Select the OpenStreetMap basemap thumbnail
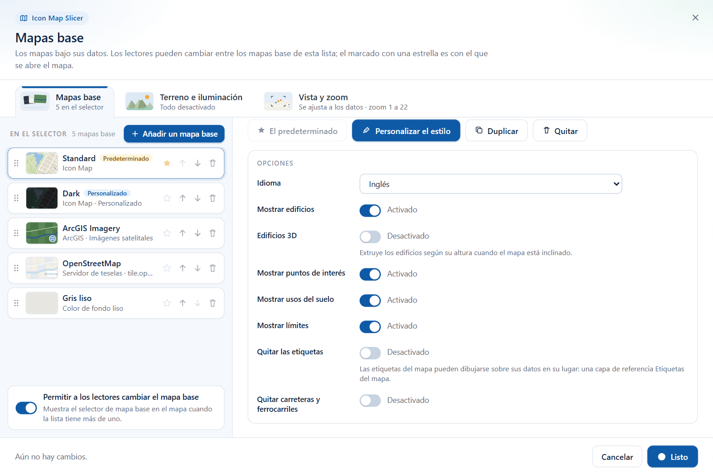This screenshot has height=475, width=713. pos(42,268)
